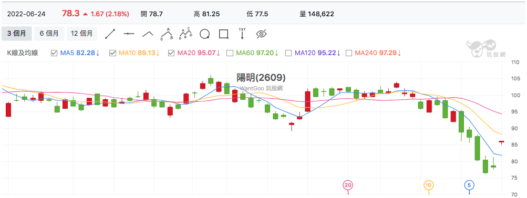Click the MA240 97.29 value label
527x198 pixels.
pyautogui.click(x=378, y=53)
